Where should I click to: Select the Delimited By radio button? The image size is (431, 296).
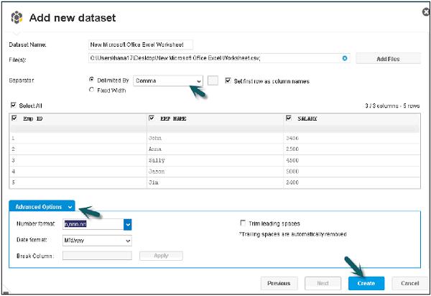pyautogui.click(x=91, y=80)
